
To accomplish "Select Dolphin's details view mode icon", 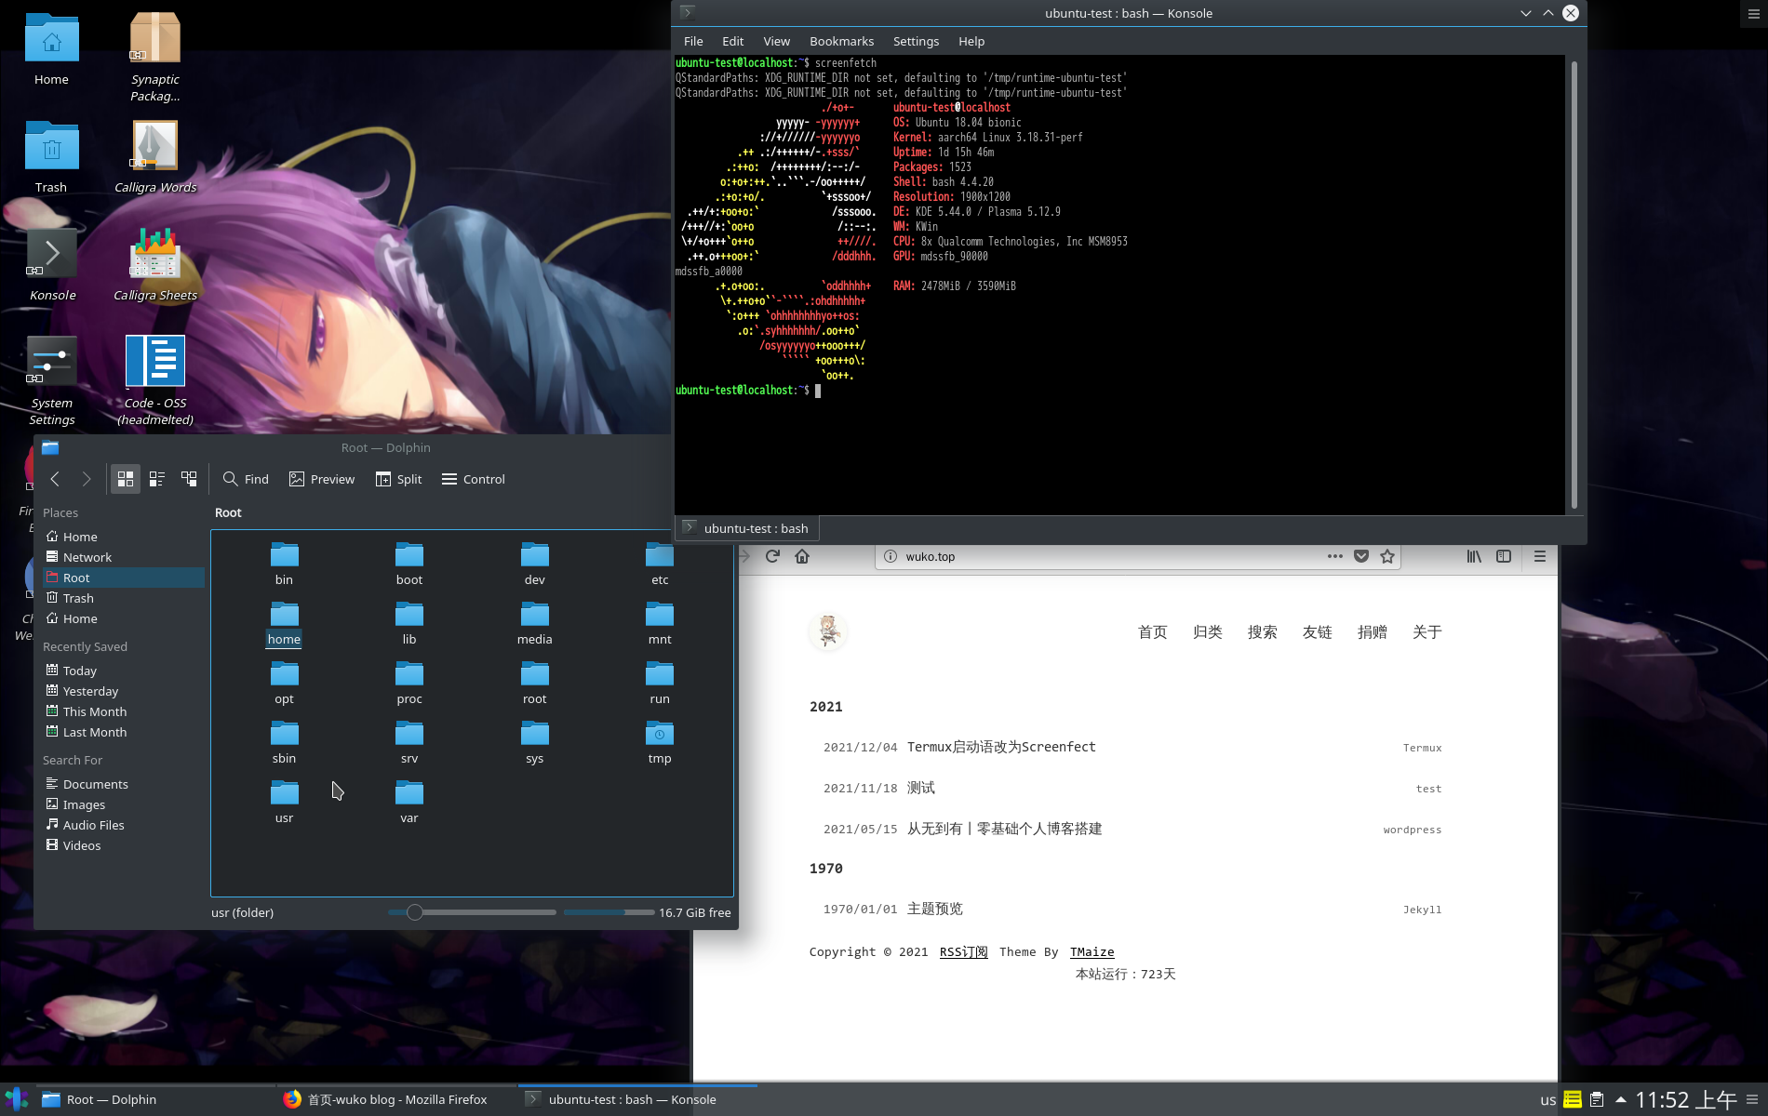I will 157,479.
